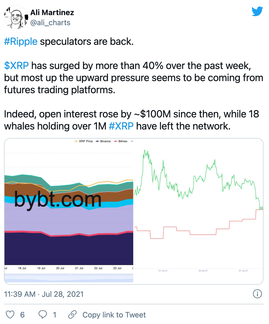Toggle the XRP Price legend series

(x=84, y=141)
